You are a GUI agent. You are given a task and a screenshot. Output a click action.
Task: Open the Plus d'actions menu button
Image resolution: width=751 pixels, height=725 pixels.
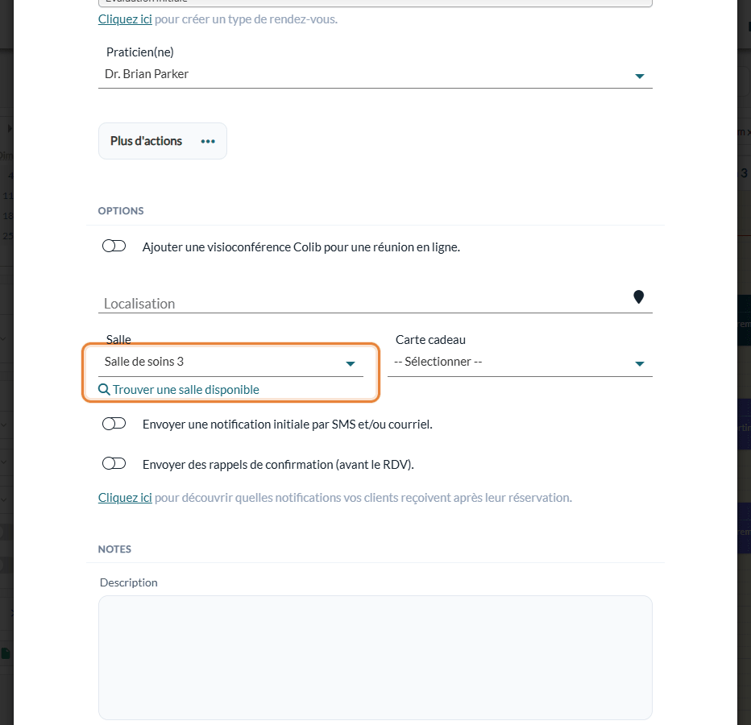[x=162, y=141]
